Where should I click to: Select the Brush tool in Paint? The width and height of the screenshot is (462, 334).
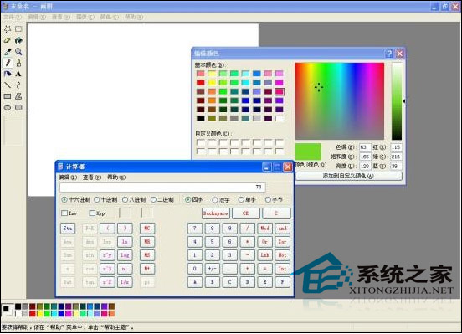(x=18, y=63)
